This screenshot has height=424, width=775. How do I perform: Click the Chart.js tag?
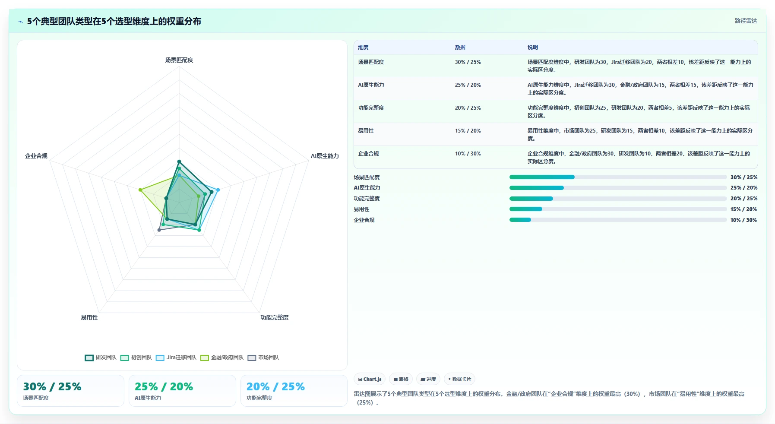[x=370, y=379]
